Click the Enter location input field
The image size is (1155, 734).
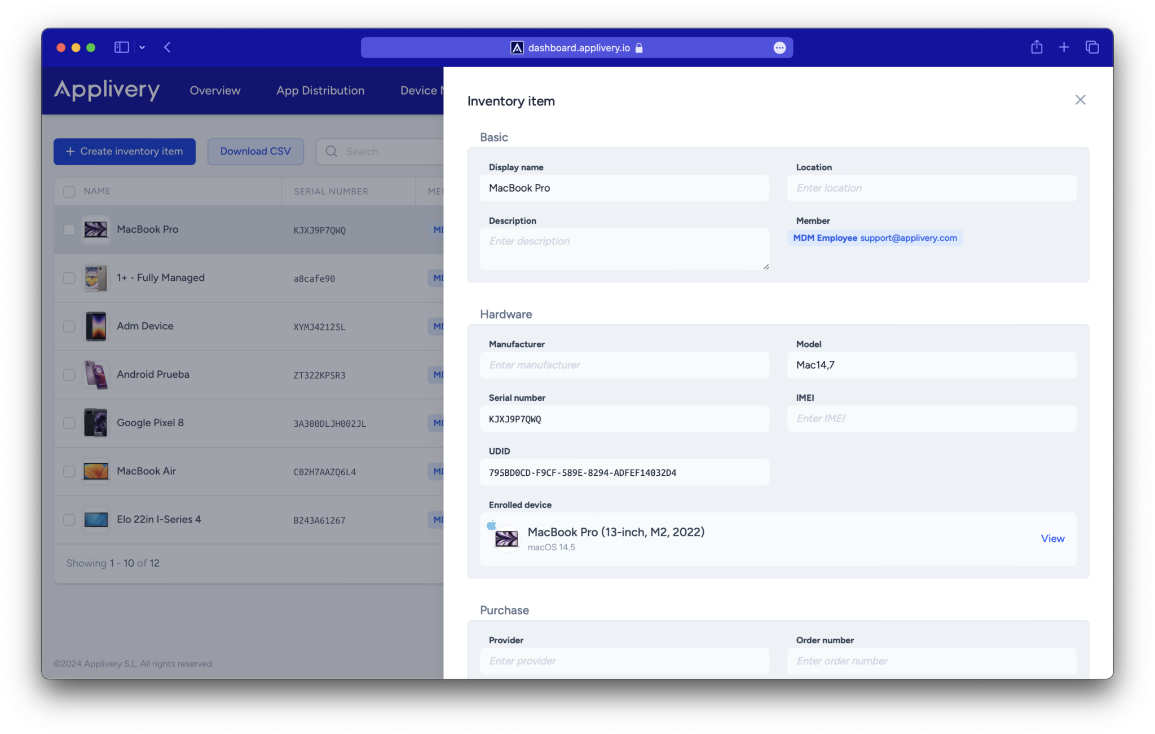931,188
